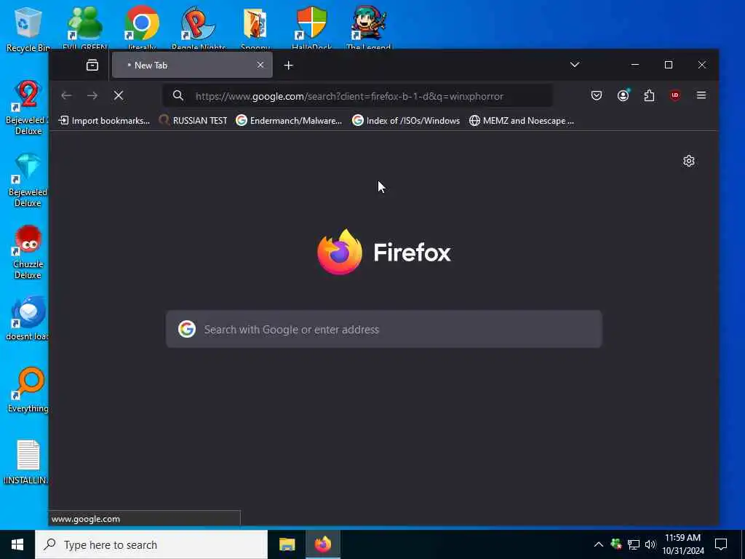Click green security tray icon

[x=616, y=544]
